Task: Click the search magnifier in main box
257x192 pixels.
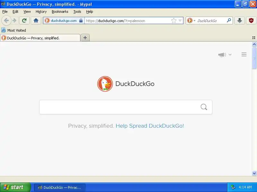Action: [x=204, y=107]
